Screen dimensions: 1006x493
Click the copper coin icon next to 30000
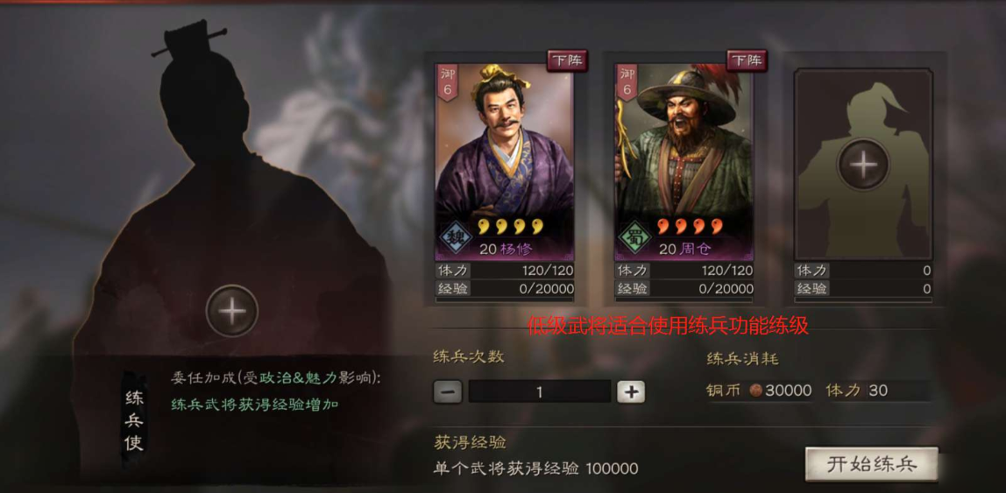click(x=755, y=391)
